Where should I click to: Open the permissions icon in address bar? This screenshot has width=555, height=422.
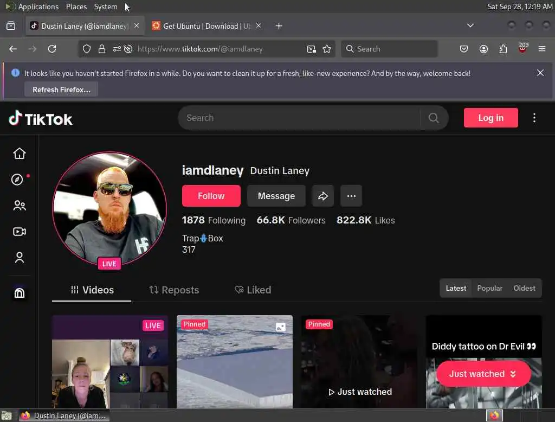tap(117, 49)
